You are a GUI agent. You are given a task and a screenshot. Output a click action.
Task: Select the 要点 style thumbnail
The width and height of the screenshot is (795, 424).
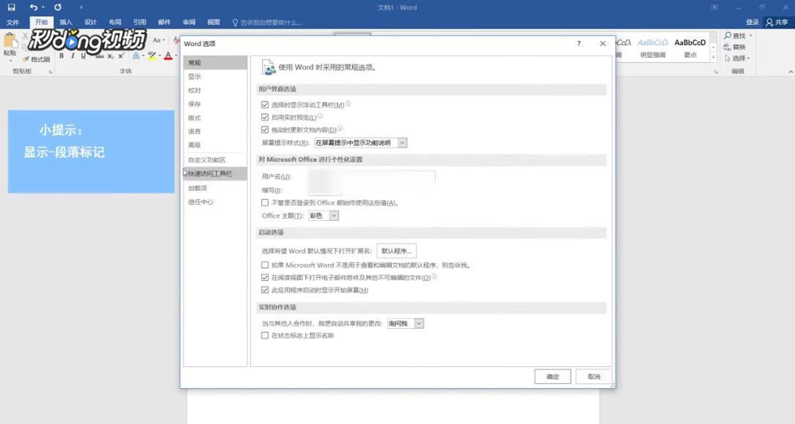(x=690, y=48)
